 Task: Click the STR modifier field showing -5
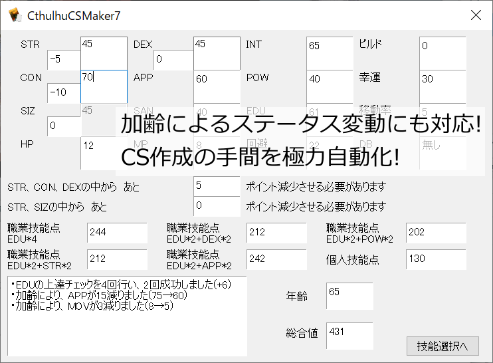coord(64,60)
